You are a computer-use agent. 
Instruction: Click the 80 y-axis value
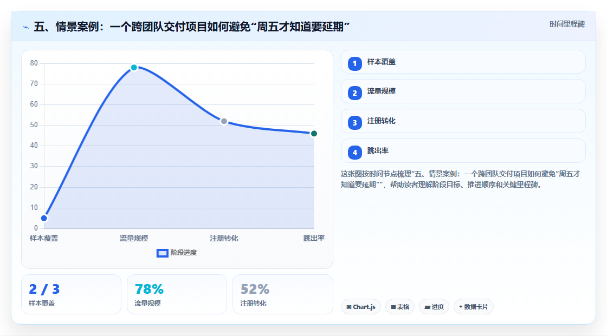pyautogui.click(x=34, y=63)
